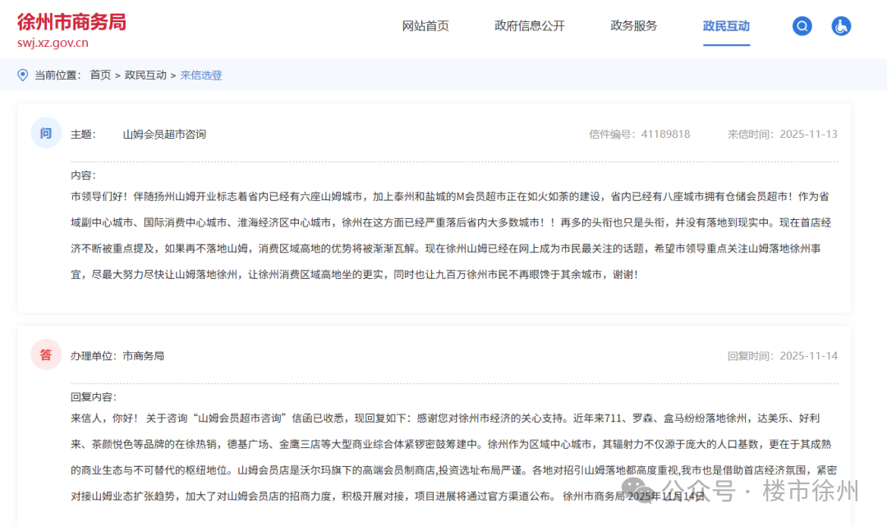Click the blue 问 question badge
This screenshot has width=887, height=526.
pos(46,133)
